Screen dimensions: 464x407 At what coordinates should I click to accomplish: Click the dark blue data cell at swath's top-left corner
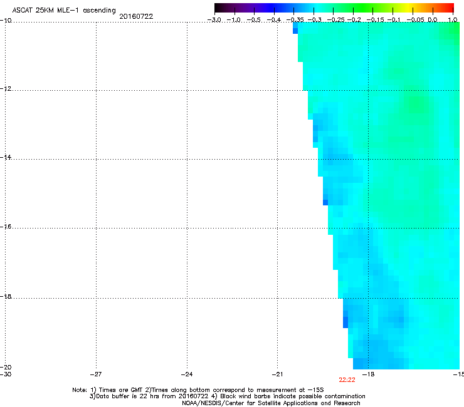tap(295, 31)
